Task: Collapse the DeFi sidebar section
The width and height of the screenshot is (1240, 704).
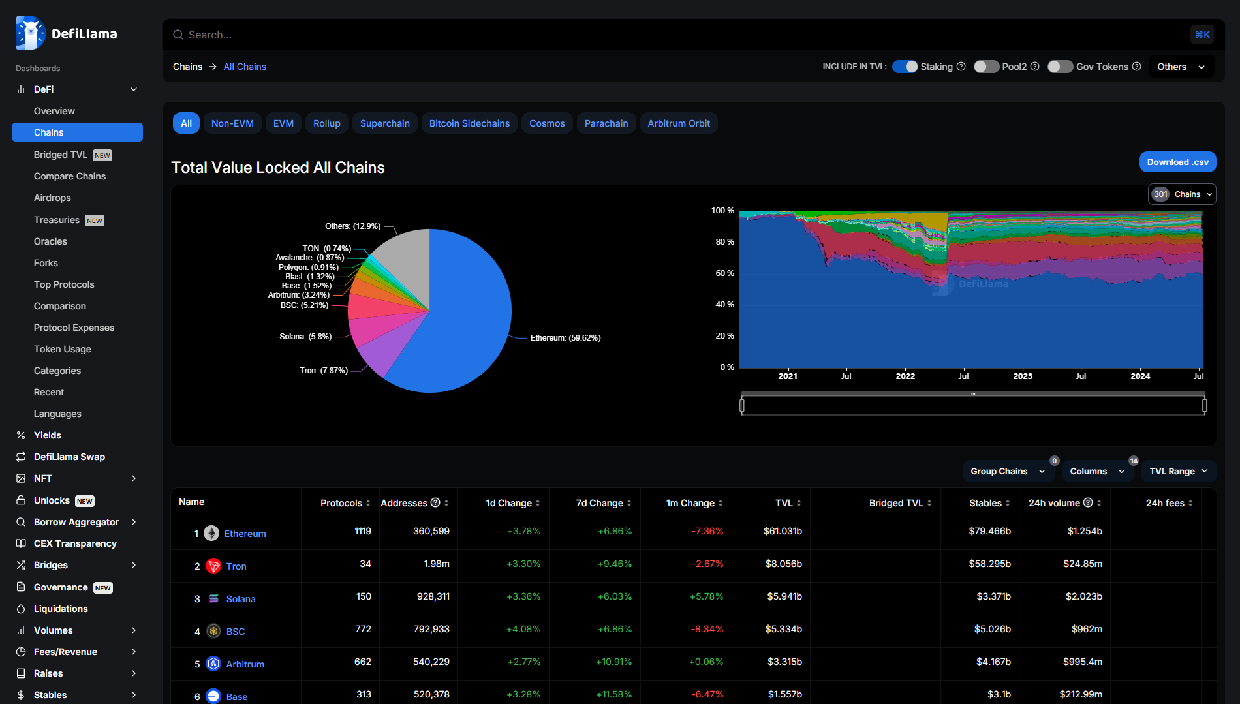Action: 134,89
